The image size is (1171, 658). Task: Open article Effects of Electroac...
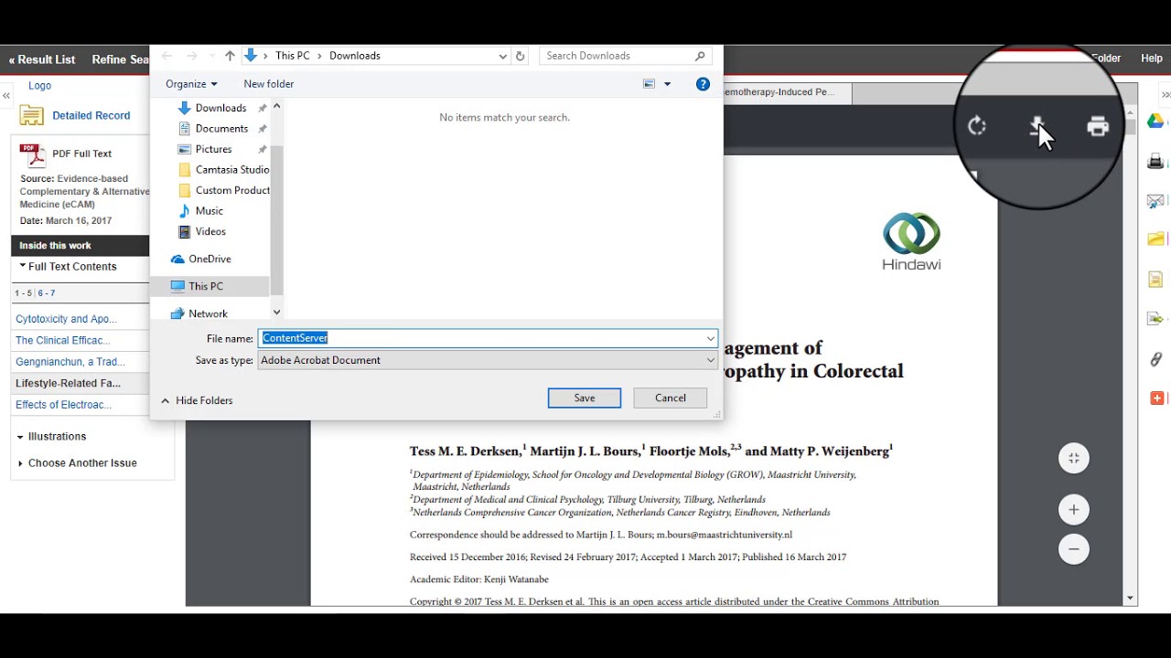[64, 405]
